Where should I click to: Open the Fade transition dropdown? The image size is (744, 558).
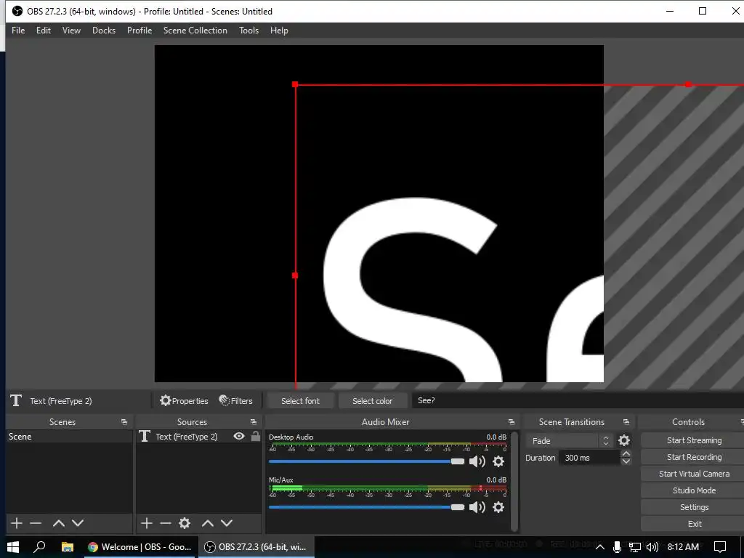click(x=569, y=441)
